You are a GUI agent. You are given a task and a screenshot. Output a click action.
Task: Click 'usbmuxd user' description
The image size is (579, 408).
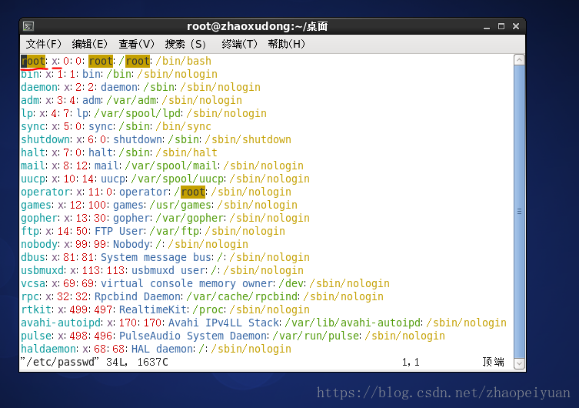coord(168,270)
